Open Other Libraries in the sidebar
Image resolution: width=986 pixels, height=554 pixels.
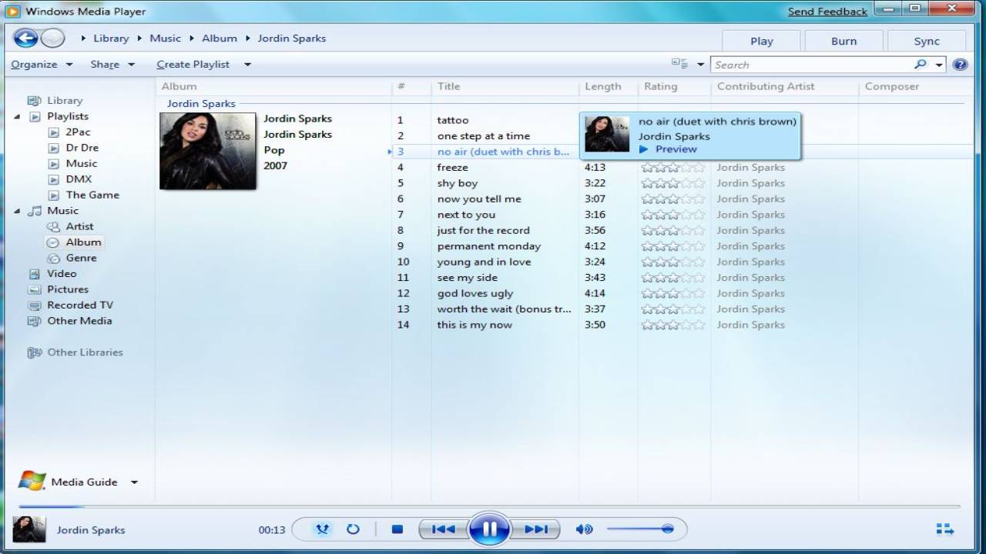coord(85,352)
